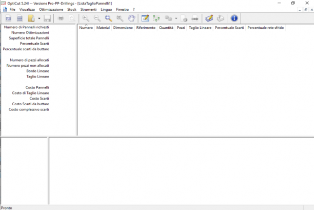Click the Numero Ottimizzazioni label
Image resolution: width=314 pixels, height=210 pixels.
point(30,32)
